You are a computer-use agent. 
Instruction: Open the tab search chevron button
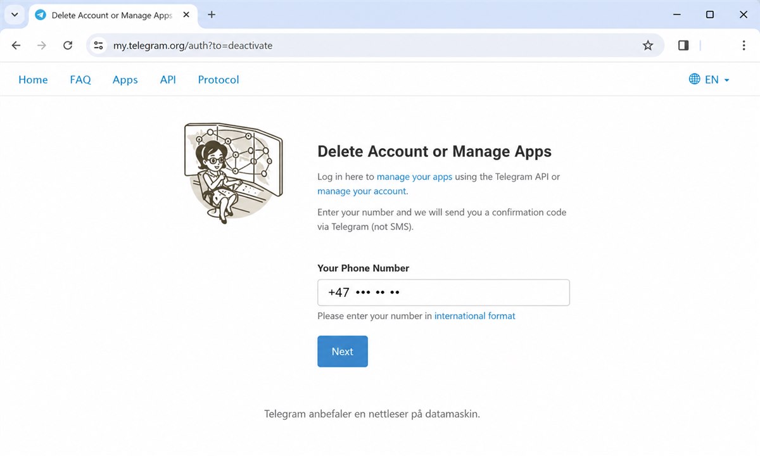coord(15,15)
